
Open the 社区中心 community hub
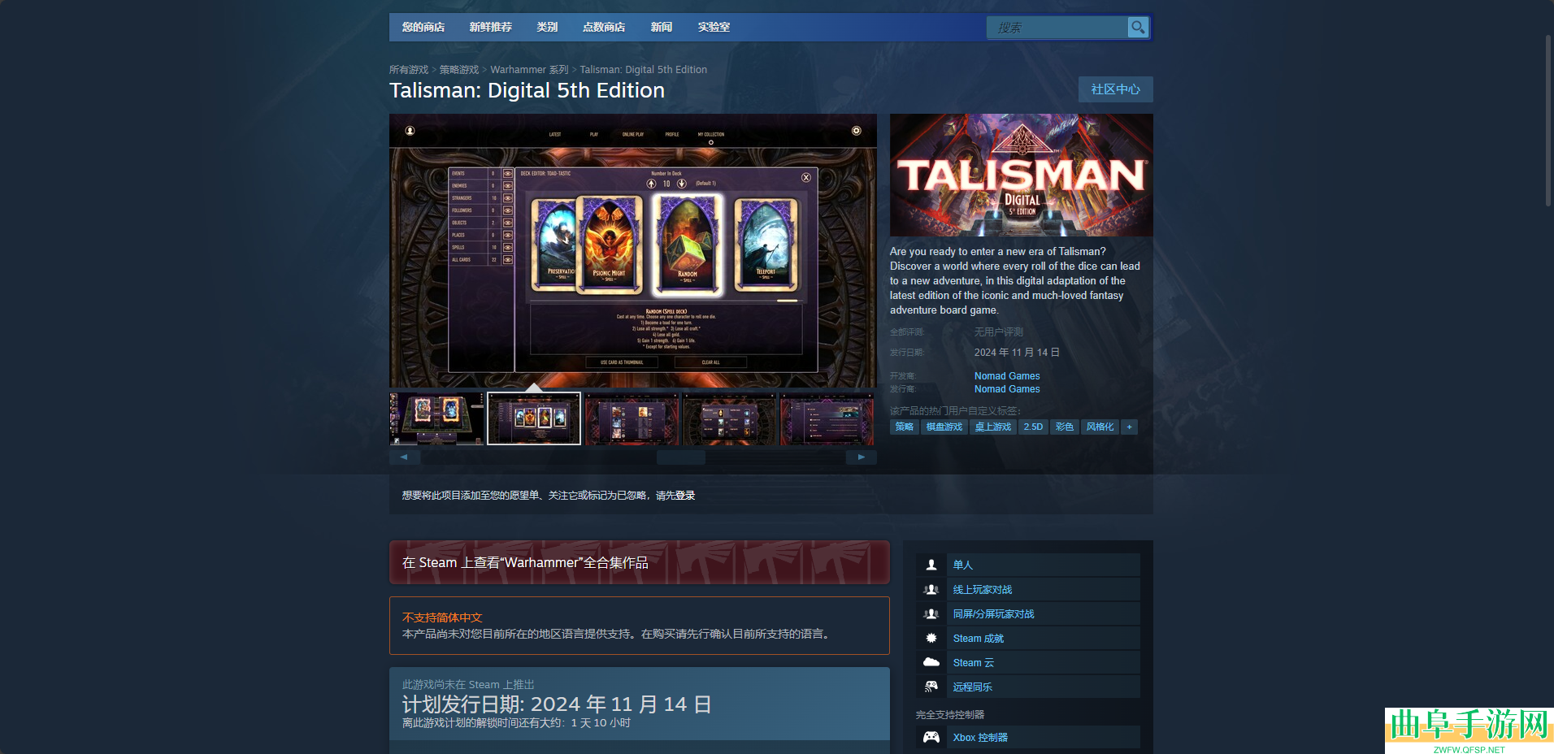(1116, 89)
